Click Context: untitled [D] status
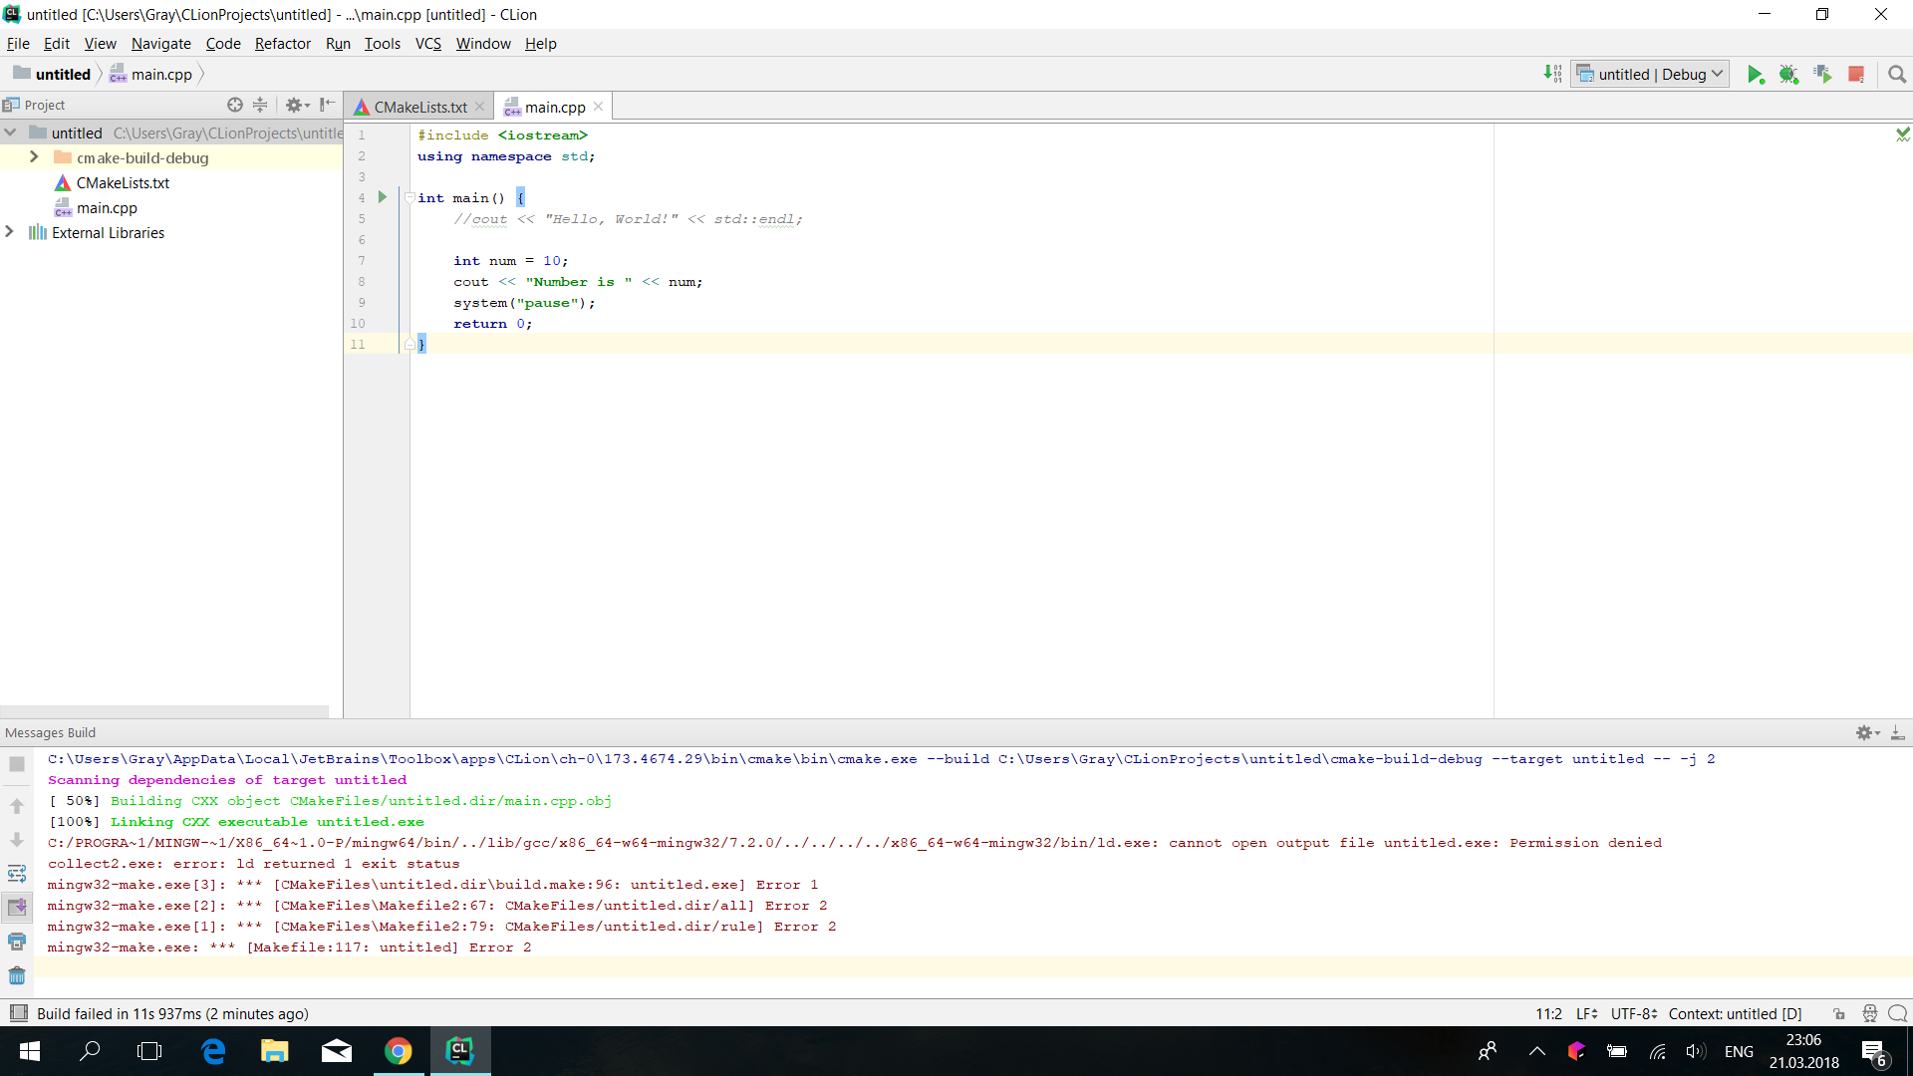 (x=1736, y=1013)
